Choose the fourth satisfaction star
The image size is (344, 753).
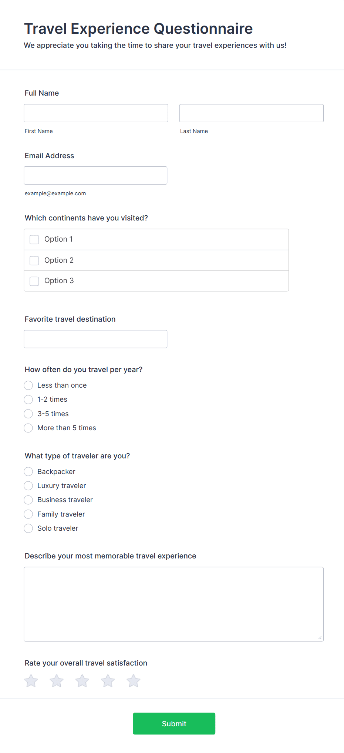tap(108, 681)
